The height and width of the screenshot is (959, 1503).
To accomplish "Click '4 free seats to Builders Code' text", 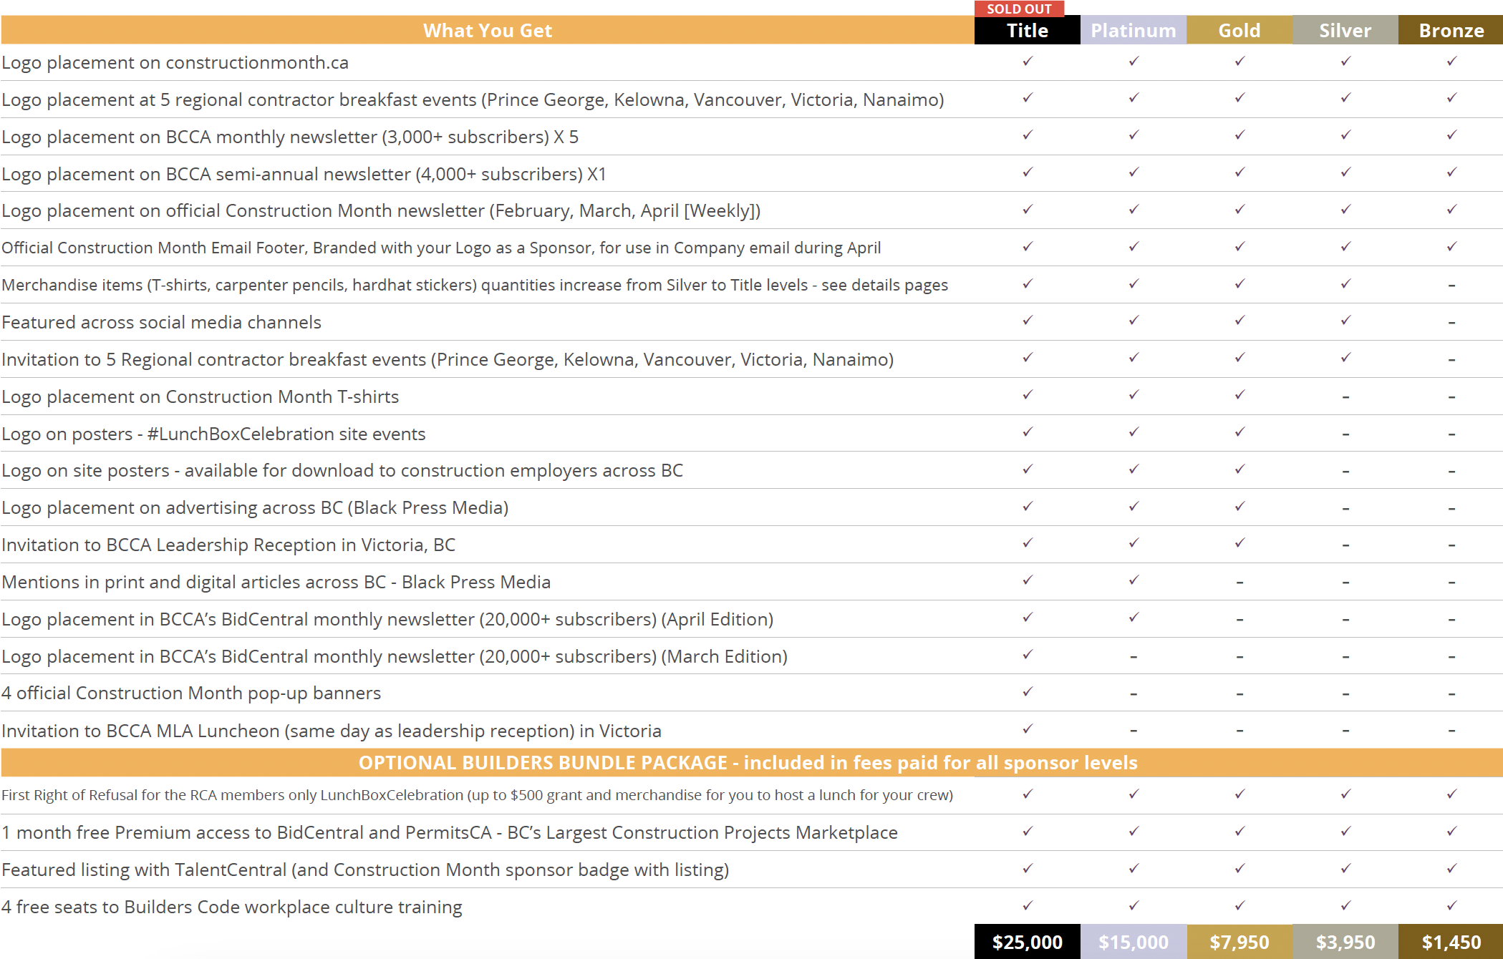I will pyautogui.click(x=232, y=907).
